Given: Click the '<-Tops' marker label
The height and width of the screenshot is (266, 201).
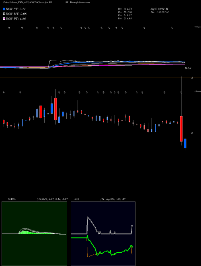Looking at the screenshot, I should tap(197, 27).
